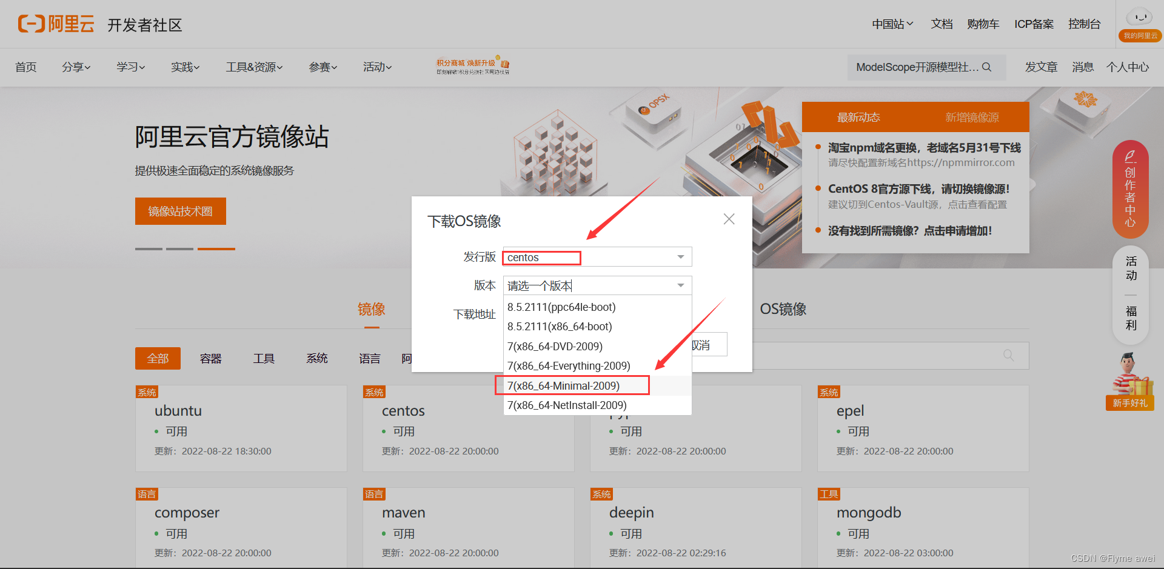This screenshot has width=1164, height=569.
Task: Select version 8.5.2111(ppc64le-boot) from the list
Action: tap(561, 307)
